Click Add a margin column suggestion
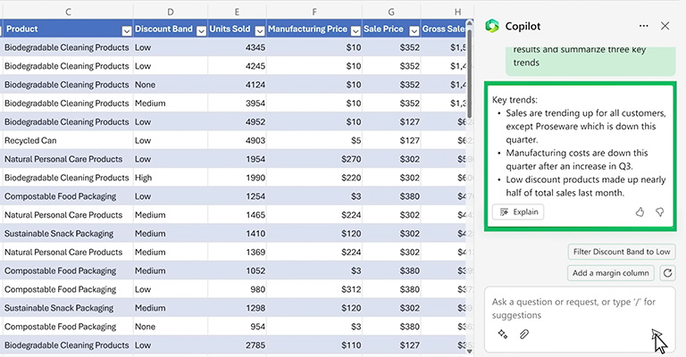The height and width of the screenshot is (357, 686). (x=611, y=273)
